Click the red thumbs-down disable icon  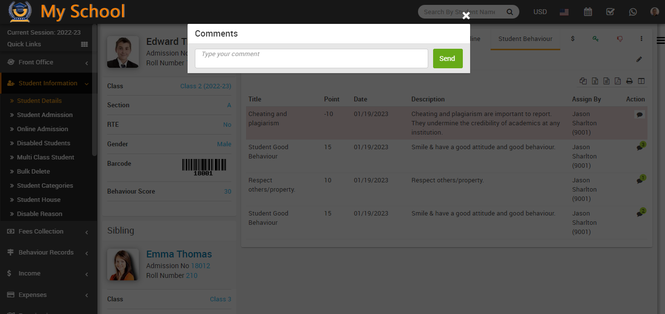coord(620,39)
